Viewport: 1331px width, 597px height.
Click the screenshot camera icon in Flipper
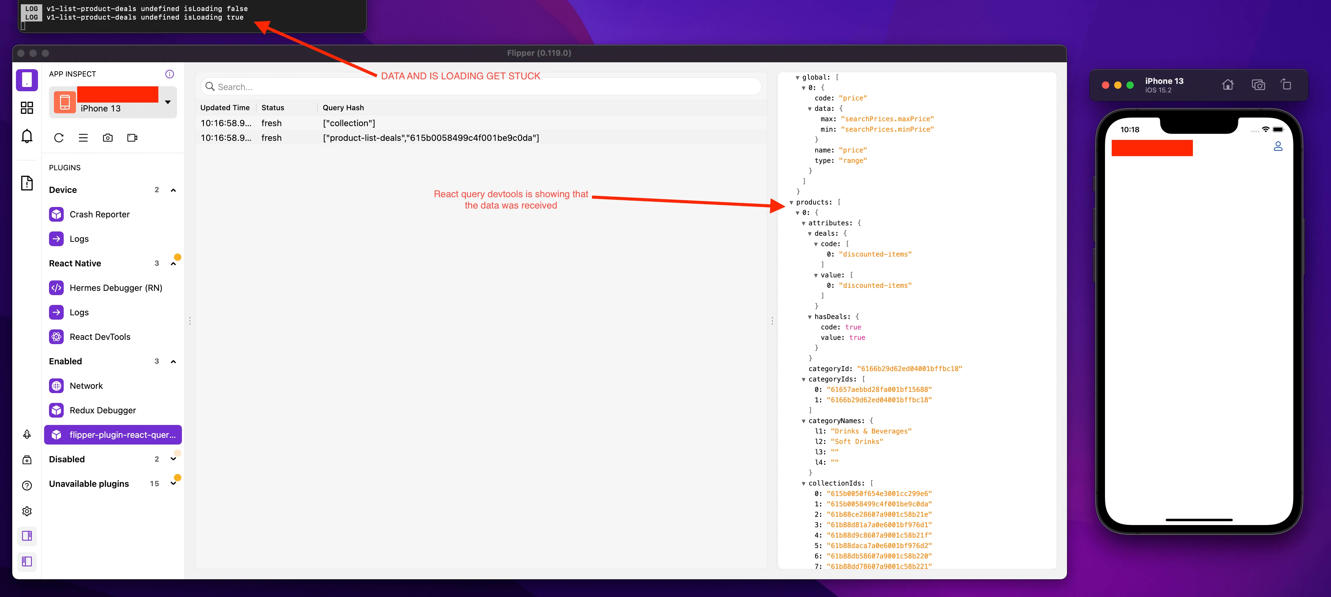coord(107,138)
